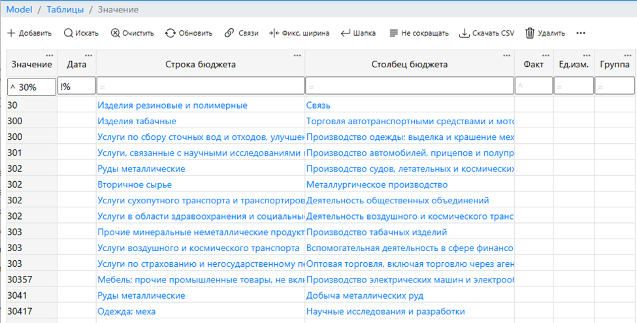Open the Значение column options dots
The height and width of the screenshot is (323, 637).
click(50, 55)
